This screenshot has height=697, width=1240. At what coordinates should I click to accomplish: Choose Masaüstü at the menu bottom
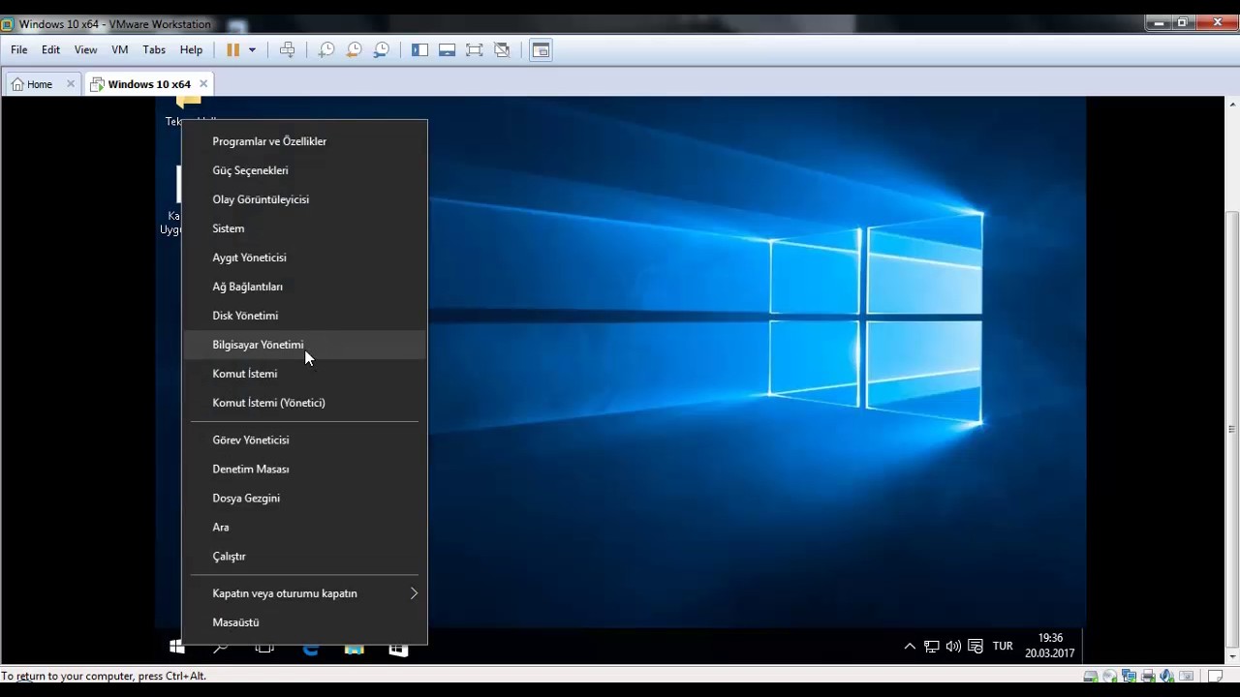tap(304, 622)
